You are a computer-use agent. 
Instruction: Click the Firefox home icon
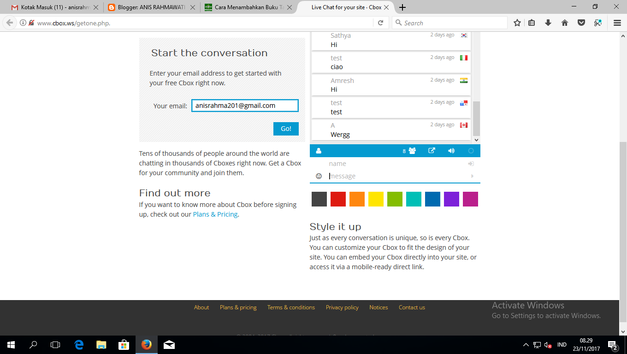click(564, 22)
